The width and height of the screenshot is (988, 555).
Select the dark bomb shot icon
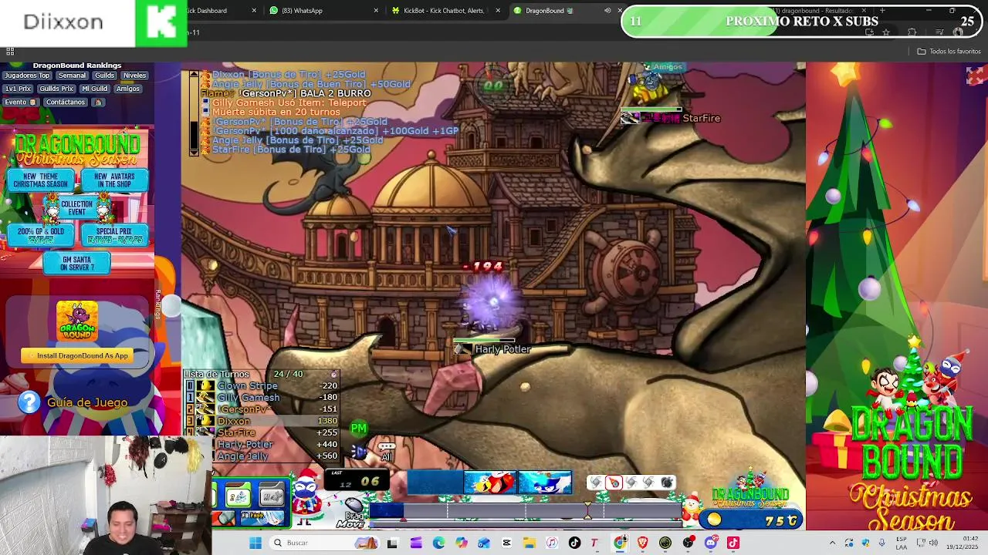coord(667,483)
